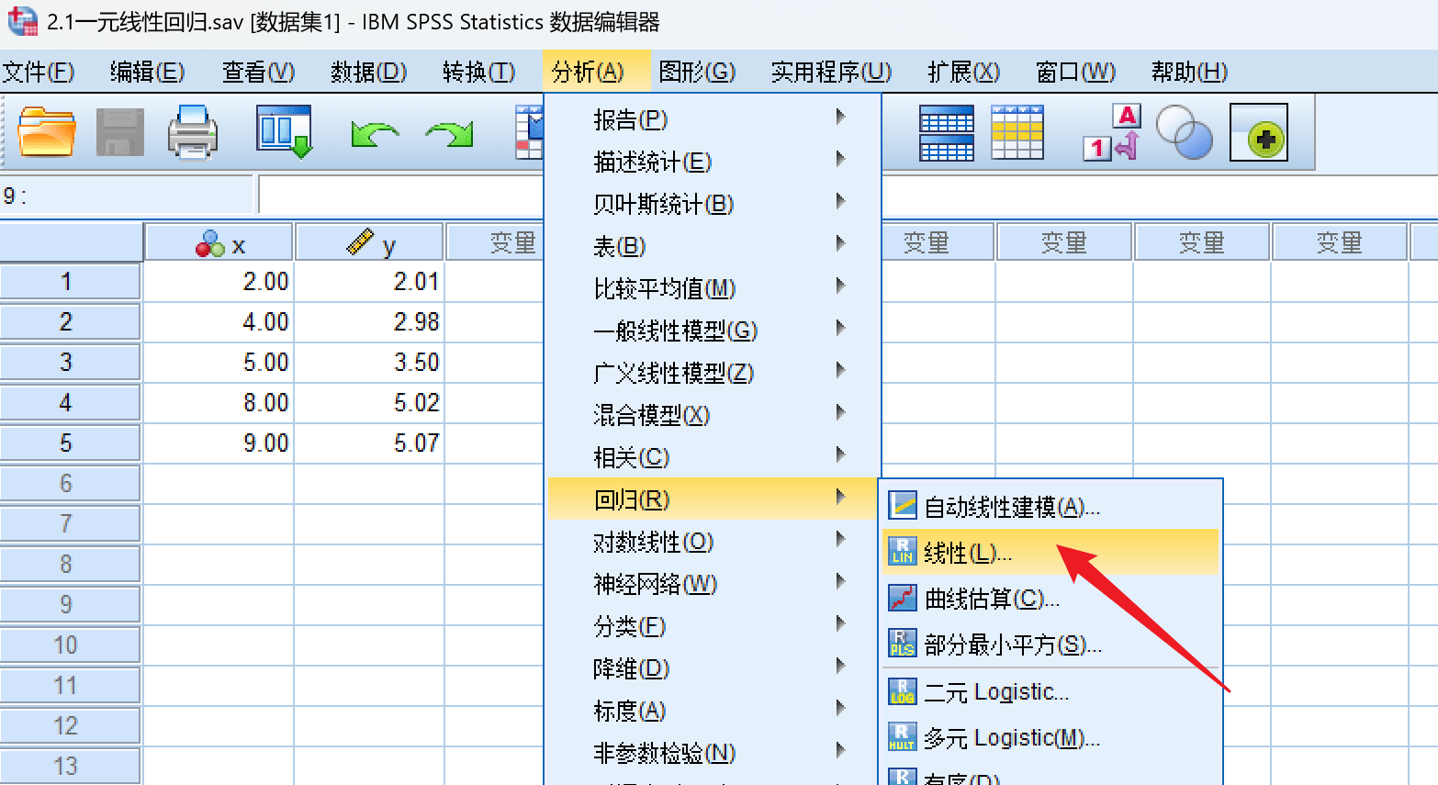Click the Value Labels icon

(x=1112, y=132)
